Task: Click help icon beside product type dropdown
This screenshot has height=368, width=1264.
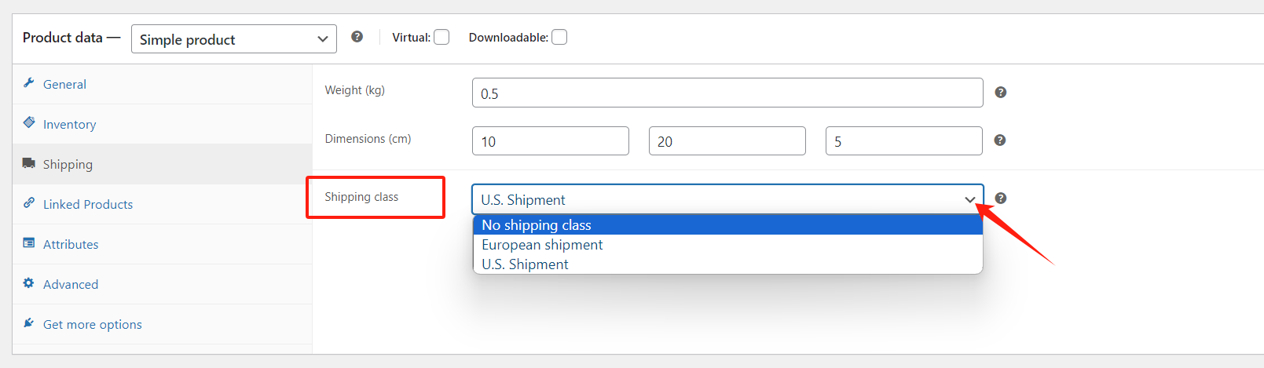Action: (357, 37)
